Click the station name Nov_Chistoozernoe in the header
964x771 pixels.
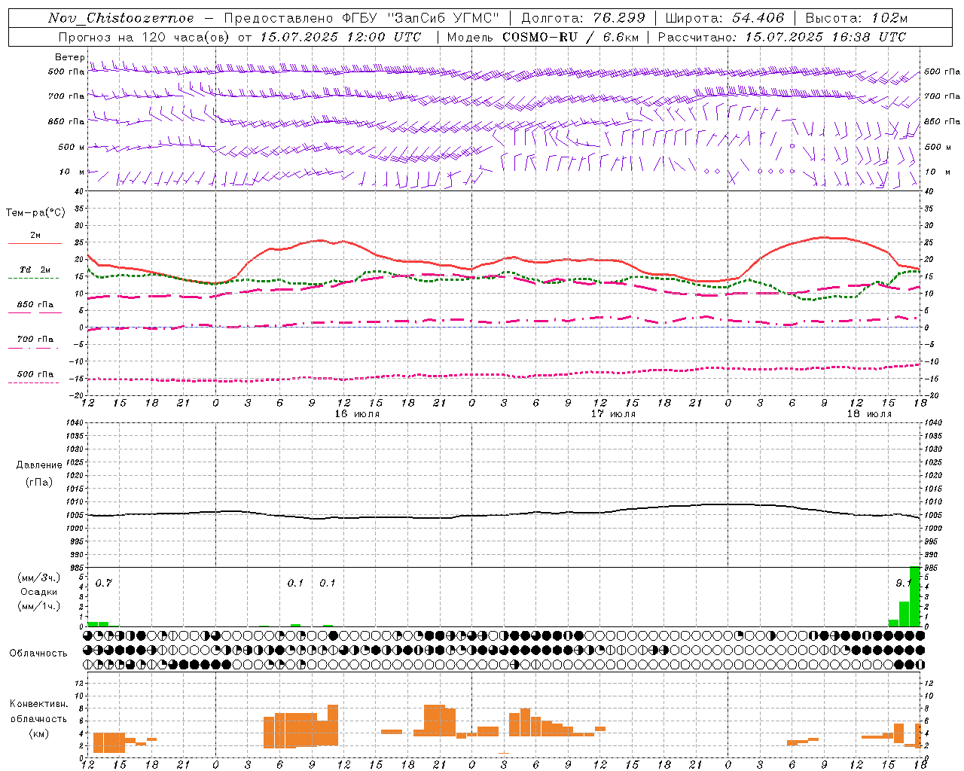click(120, 18)
